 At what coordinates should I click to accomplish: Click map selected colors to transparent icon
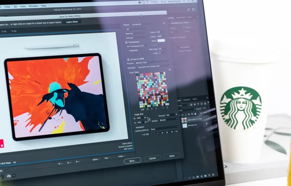(x=147, y=109)
